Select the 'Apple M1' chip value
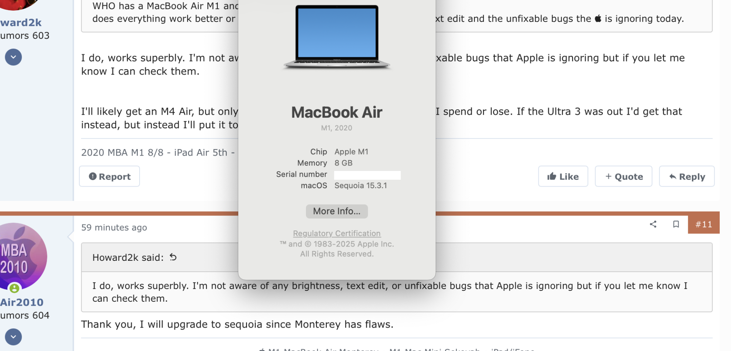731x351 pixels. pyautogui.click(x=351, y=152)
